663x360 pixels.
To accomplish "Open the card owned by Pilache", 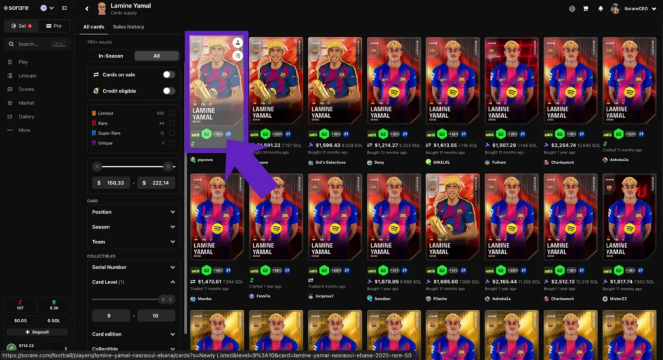I will [453, 217].
